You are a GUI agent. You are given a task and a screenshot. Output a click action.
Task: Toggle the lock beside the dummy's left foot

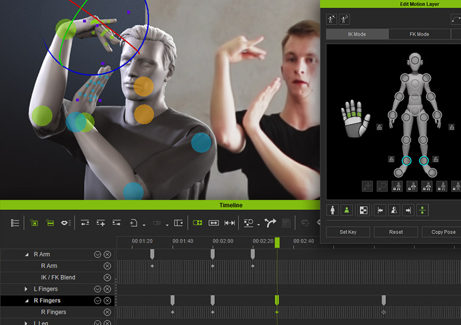436,160
